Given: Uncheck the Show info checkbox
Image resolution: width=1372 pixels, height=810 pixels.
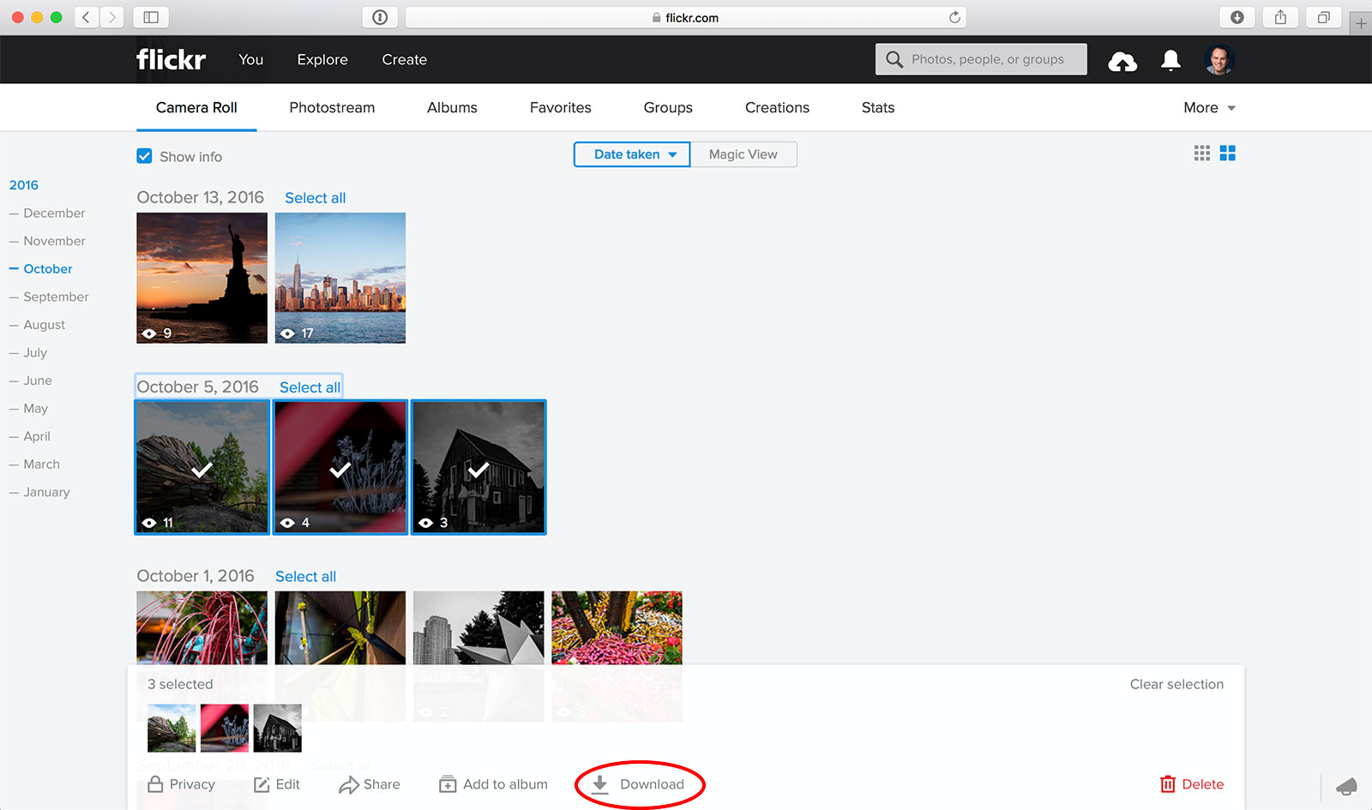Looking at the screenshot, I should click(x=144, y=156).
